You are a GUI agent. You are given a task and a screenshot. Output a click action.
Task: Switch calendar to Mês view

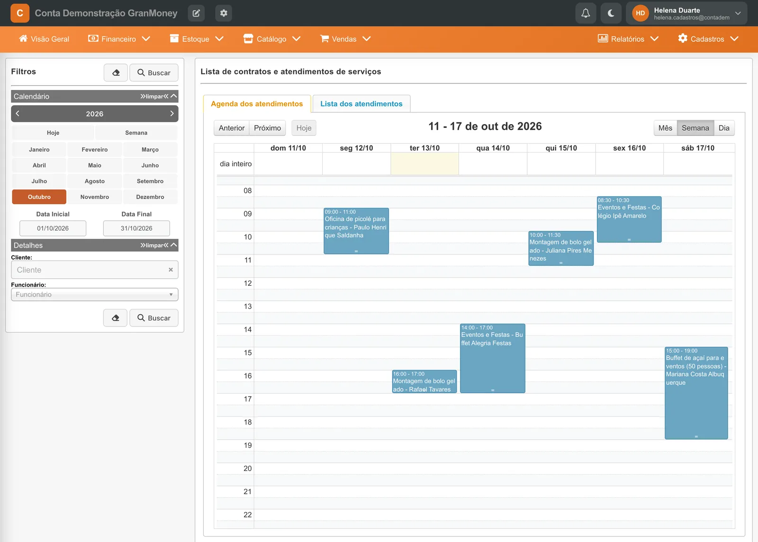[665, 128]
